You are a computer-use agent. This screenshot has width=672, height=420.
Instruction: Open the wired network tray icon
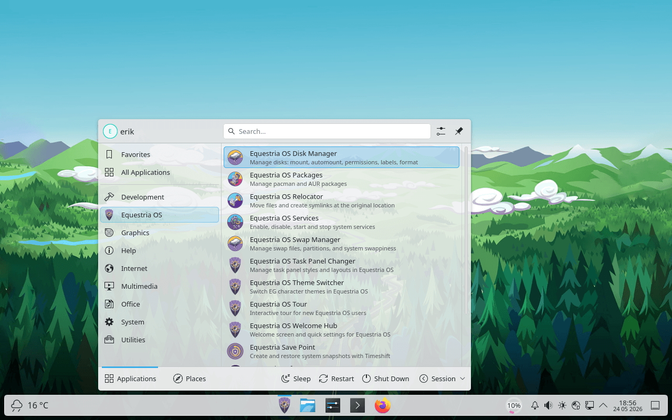(590, 405)
